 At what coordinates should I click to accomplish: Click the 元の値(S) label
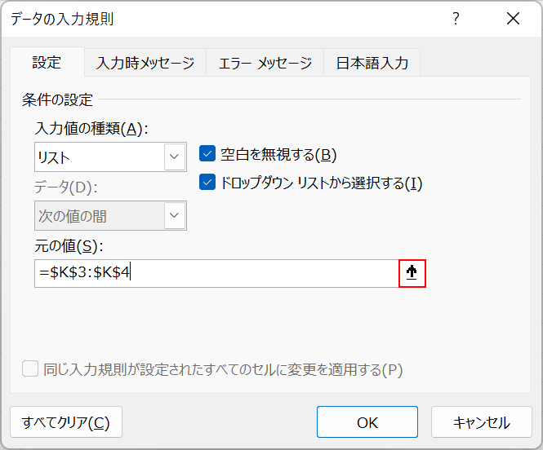point(71,246)
